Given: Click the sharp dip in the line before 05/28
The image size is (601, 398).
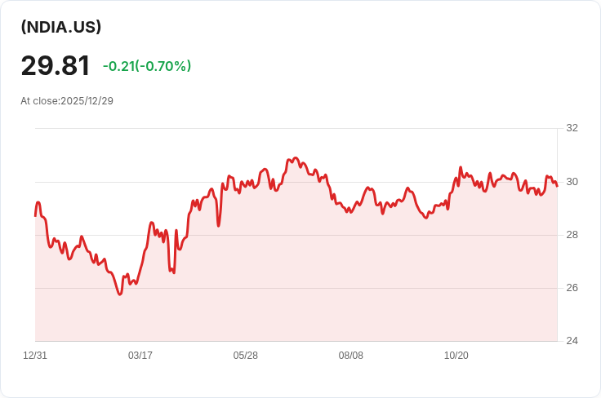Looking at the screenshot, I should (219, 226).
